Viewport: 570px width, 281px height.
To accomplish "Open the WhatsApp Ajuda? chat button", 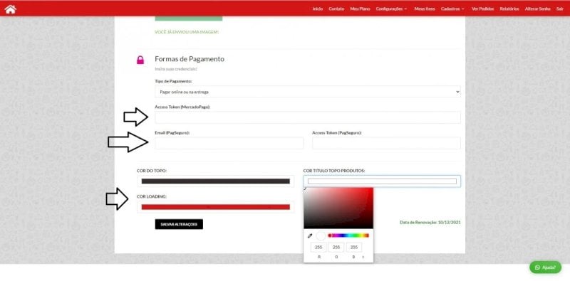I will [545, 267].
